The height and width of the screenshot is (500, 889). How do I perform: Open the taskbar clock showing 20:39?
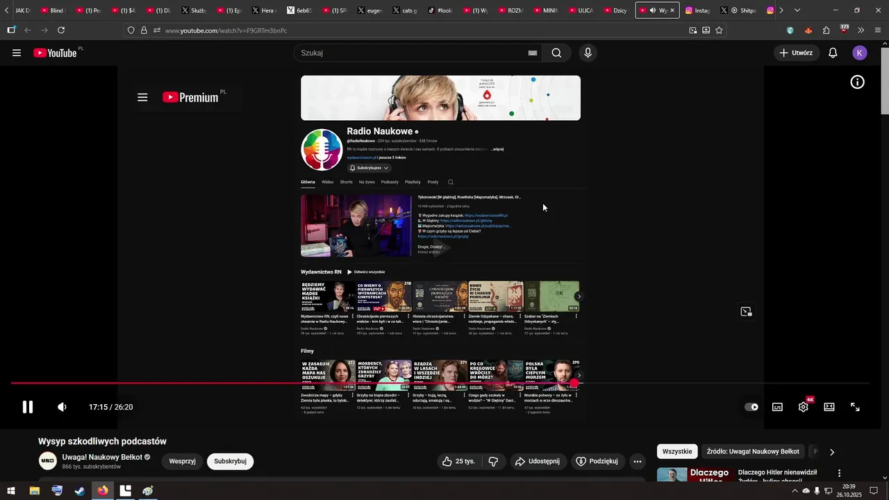pos(849,490)
